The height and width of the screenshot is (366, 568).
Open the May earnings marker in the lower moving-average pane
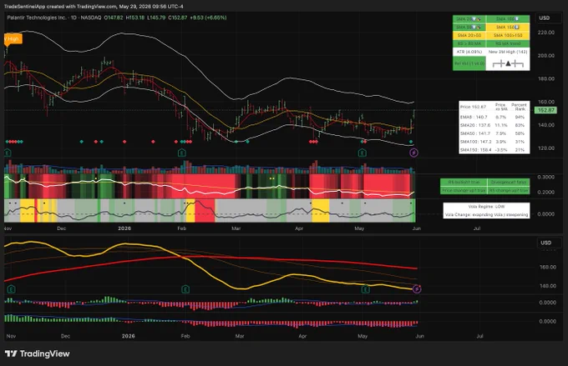pyautogui.click(x=366, y=289)
